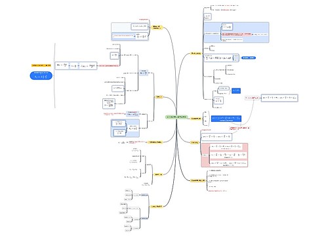
Task: Click the large light-blue group box at upper right
Action: point(236,32)
